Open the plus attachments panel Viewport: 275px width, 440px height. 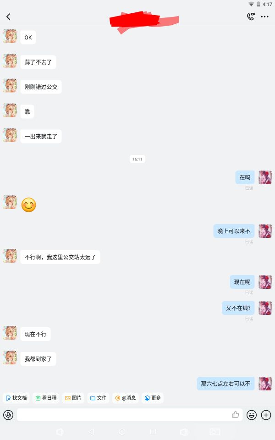[x=266, y=415]
